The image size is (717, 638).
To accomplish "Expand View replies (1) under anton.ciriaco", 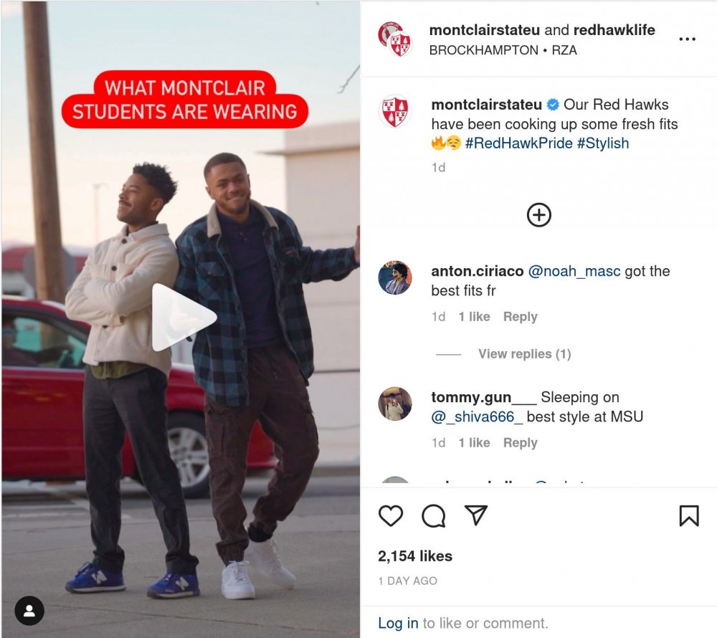I will [525, 353].
